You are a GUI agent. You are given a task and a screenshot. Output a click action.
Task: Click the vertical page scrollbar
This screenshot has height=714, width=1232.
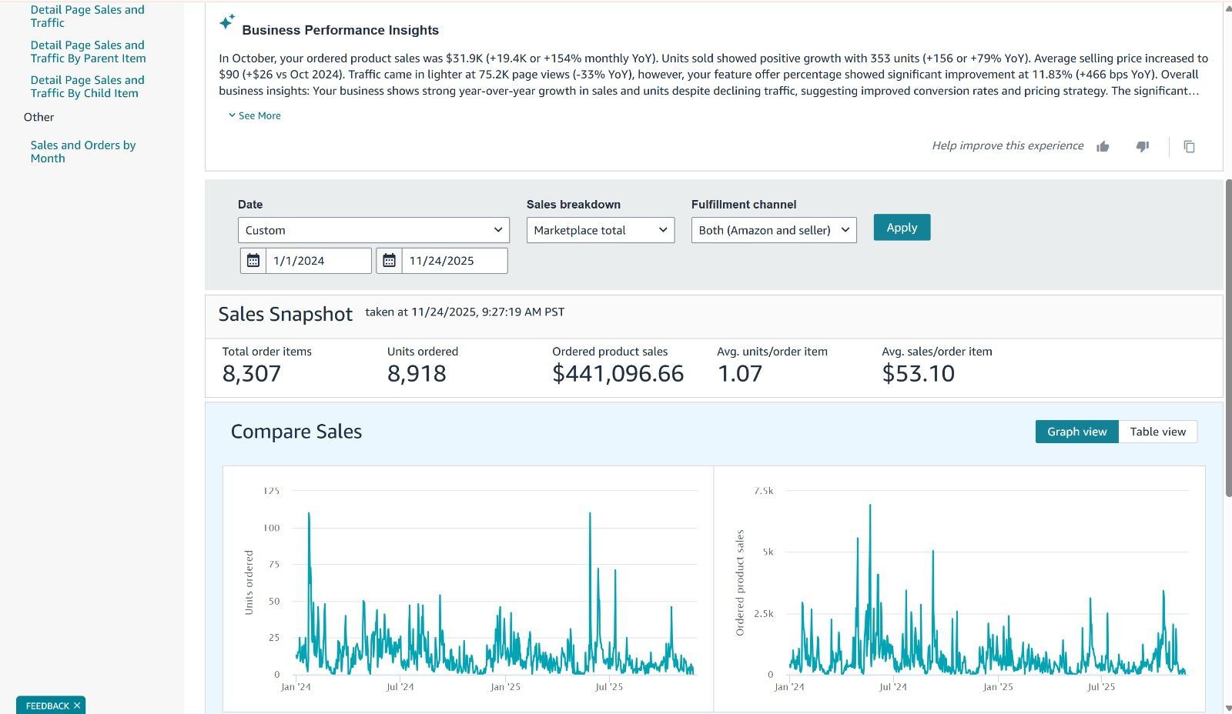(1227, 339)
